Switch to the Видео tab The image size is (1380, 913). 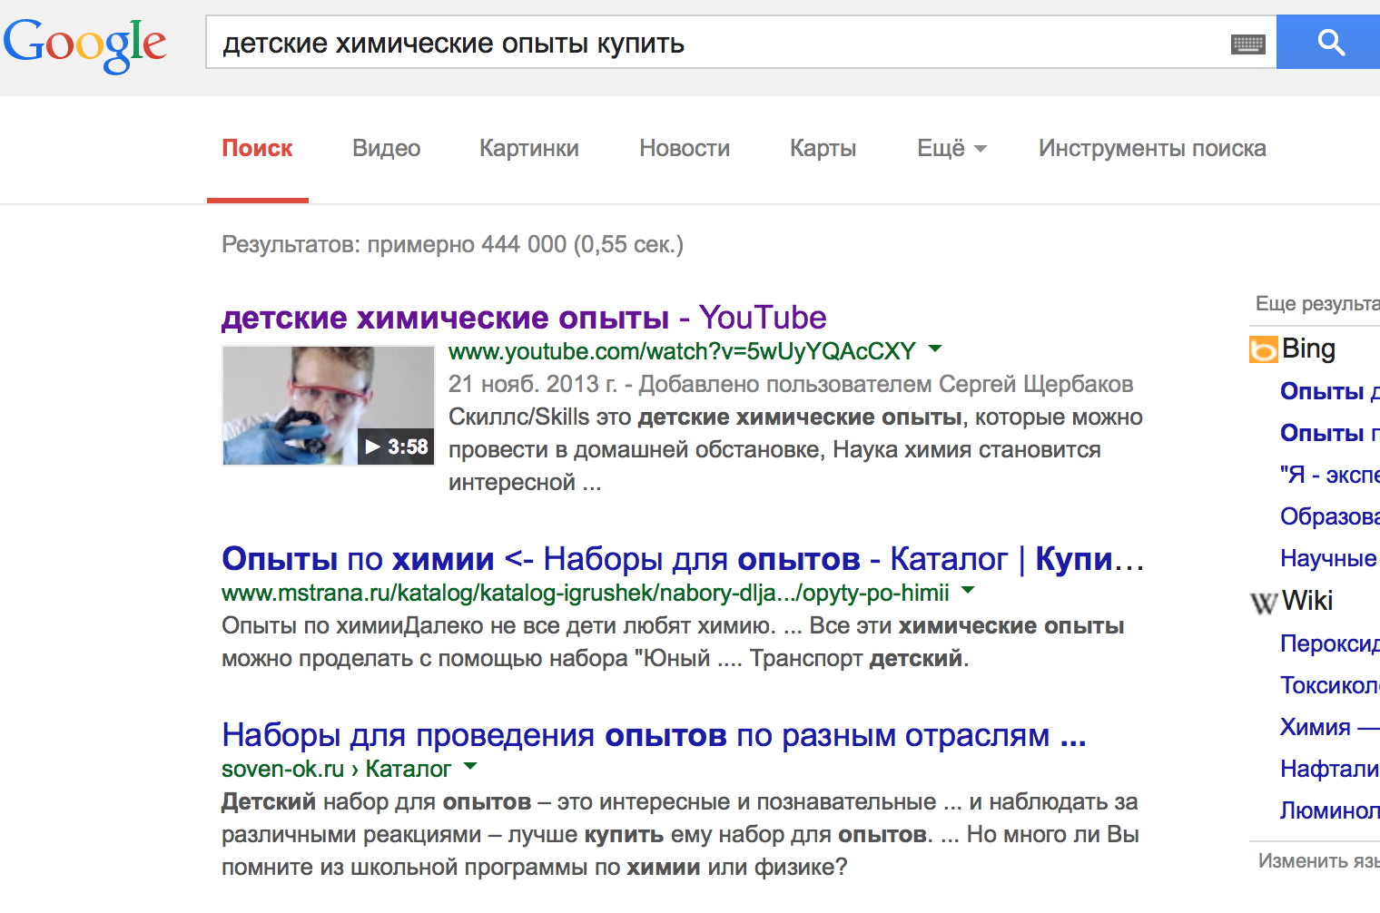pos(386,148)
